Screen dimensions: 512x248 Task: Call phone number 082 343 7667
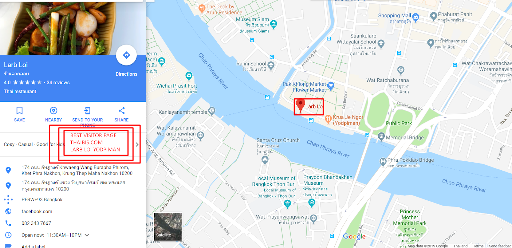click(36, 223)
